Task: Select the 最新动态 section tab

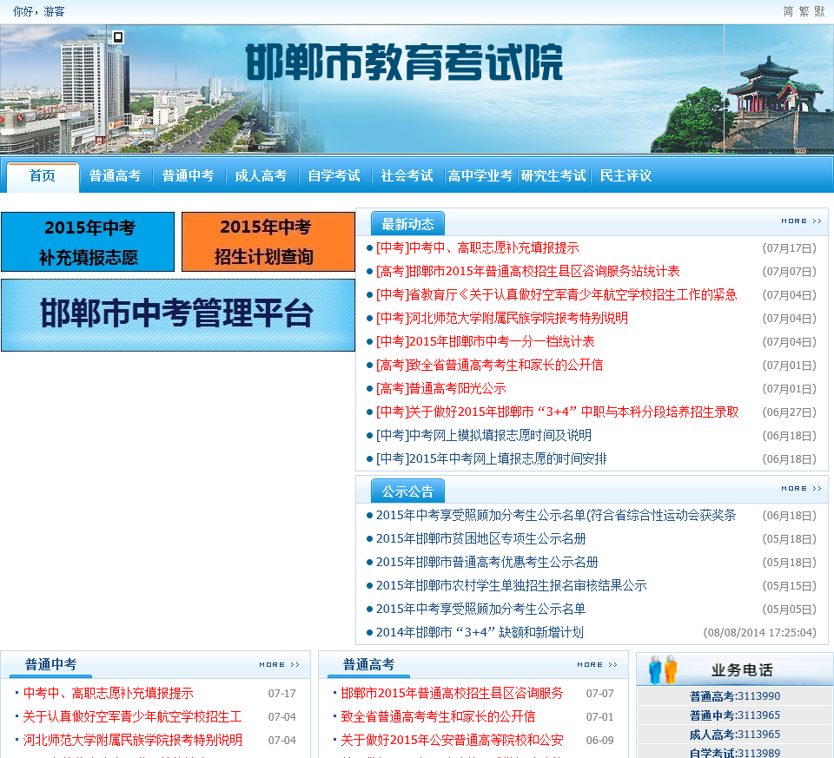Action: tap(407, 224)
